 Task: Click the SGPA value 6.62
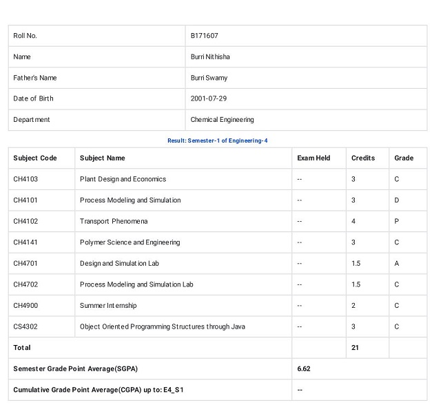point(304,369)
